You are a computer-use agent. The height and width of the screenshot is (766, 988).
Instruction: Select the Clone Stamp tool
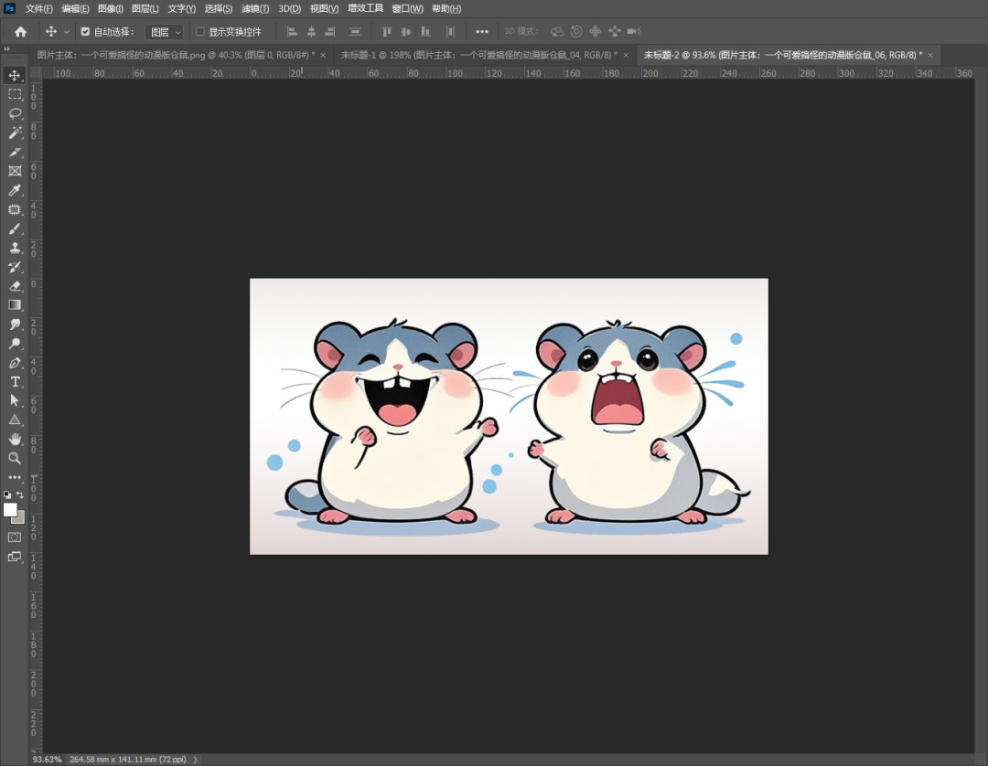[x=14, y=248]
